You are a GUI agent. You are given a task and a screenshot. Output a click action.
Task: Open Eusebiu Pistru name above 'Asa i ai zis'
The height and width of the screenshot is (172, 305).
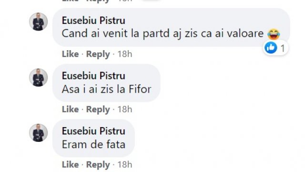coord(93,76)
